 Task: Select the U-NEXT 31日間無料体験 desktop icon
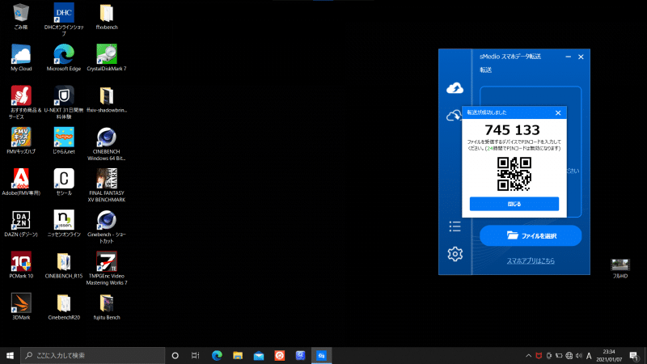coord(64,103)
